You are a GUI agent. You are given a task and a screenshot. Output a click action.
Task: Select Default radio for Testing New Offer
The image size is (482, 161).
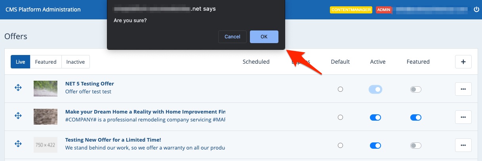[x=340, y=146]
